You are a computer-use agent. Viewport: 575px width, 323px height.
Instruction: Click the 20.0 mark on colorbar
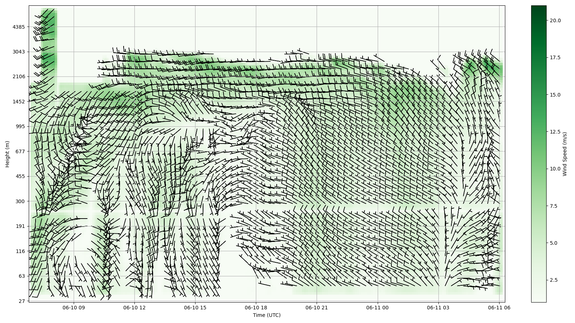point(555,20)
